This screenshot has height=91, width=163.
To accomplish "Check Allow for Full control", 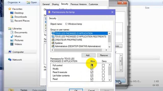I will click(92, 65).
